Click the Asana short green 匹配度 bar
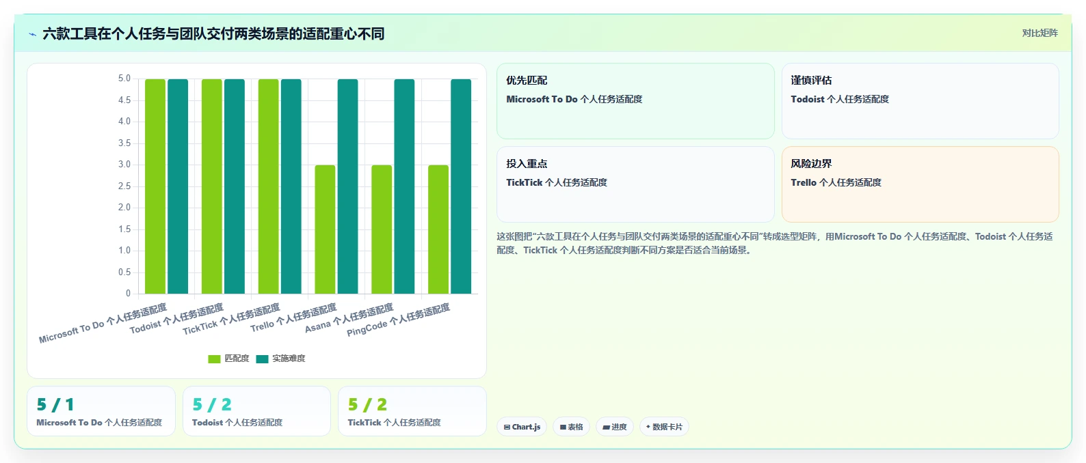Image resolution: width=1086 pixels, height=463 pixels. pos(382,229)
